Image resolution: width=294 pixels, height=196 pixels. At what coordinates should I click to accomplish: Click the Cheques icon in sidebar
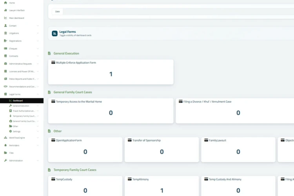[5, 48]
